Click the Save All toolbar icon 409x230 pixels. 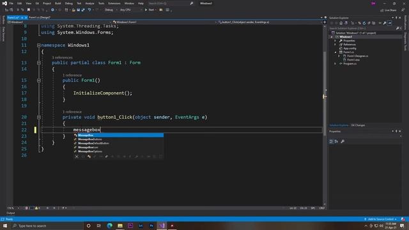pyautogui.click(x=83, y=10)
